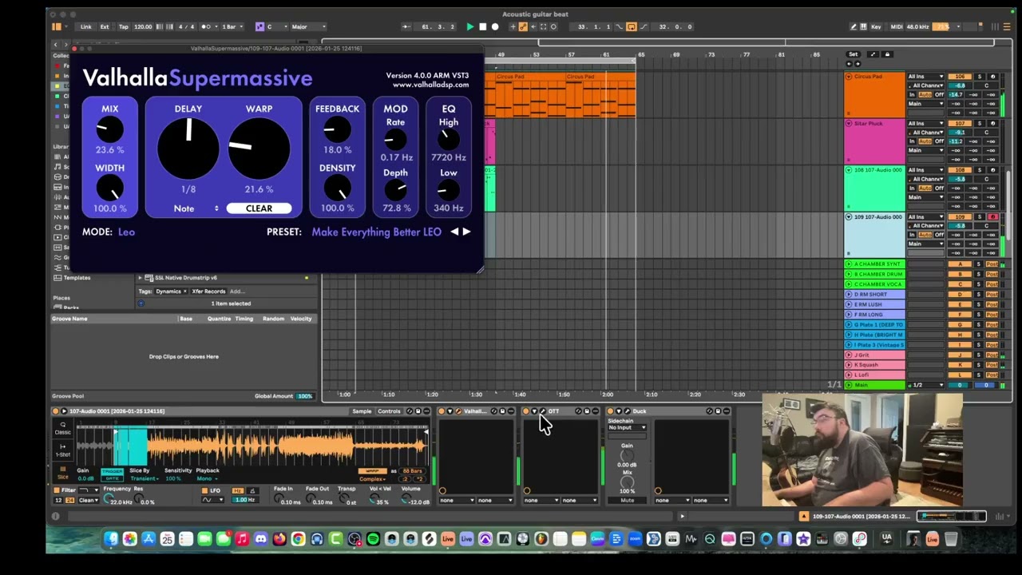Screen dimensions: 1022x575
Task: Arm record on track 109
Action: pos(993,217)
